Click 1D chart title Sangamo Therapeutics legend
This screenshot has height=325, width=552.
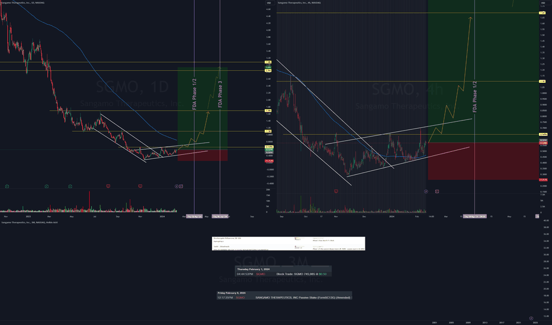23,2
